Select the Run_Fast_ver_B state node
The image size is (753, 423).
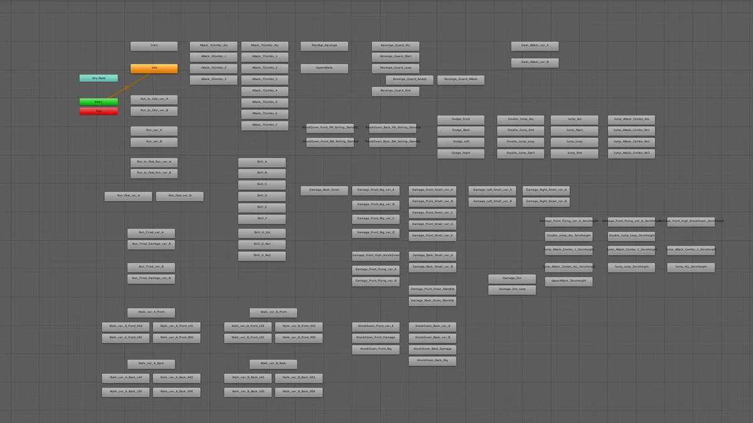pyautogui.click(x=179, y=196)
